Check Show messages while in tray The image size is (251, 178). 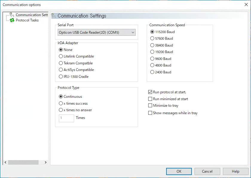pos(150,113)
